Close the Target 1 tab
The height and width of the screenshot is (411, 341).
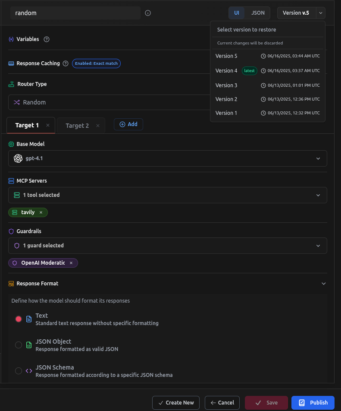[x=48, y=126]
